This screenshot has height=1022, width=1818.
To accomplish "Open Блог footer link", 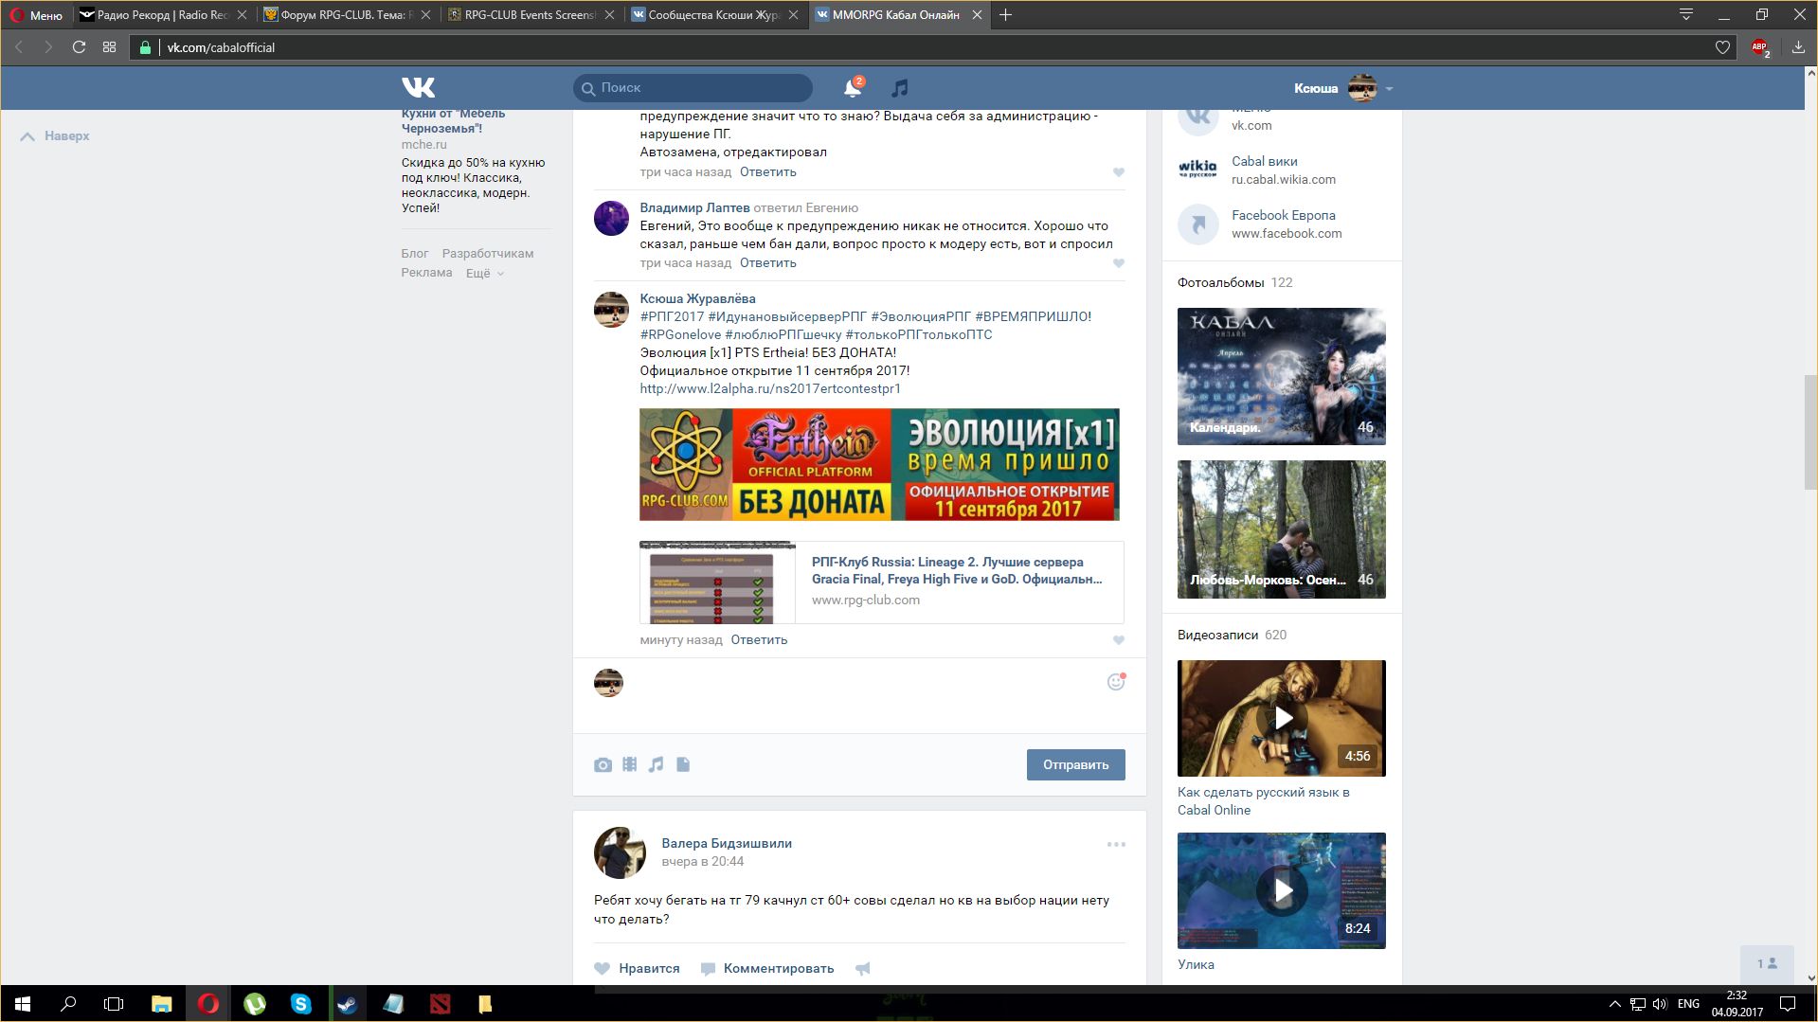I will pyautogui.click(x=415, y=254).
